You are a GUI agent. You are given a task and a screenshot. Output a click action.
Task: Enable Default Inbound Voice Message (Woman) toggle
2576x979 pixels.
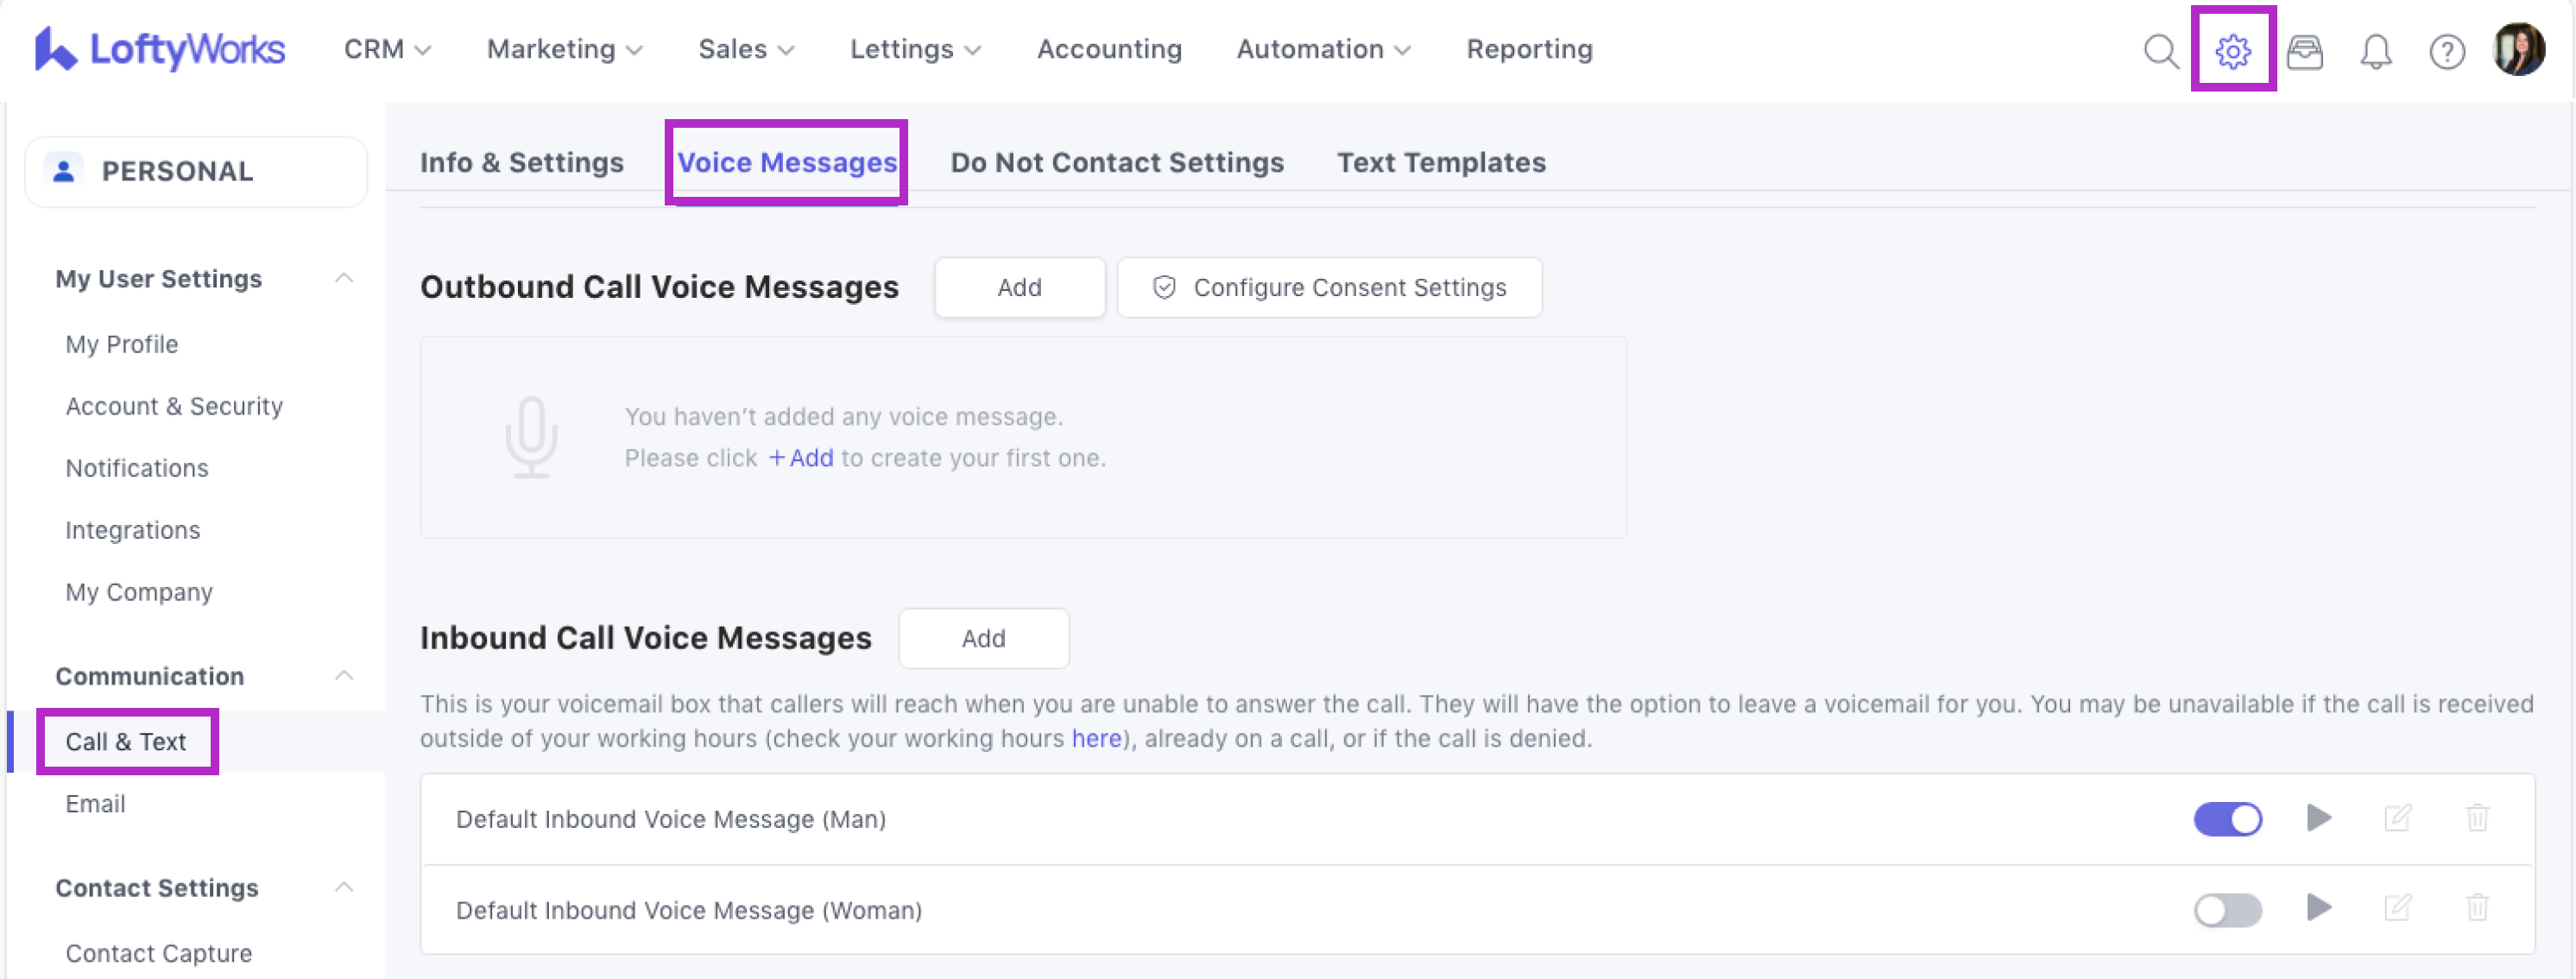click(2227, 910)
